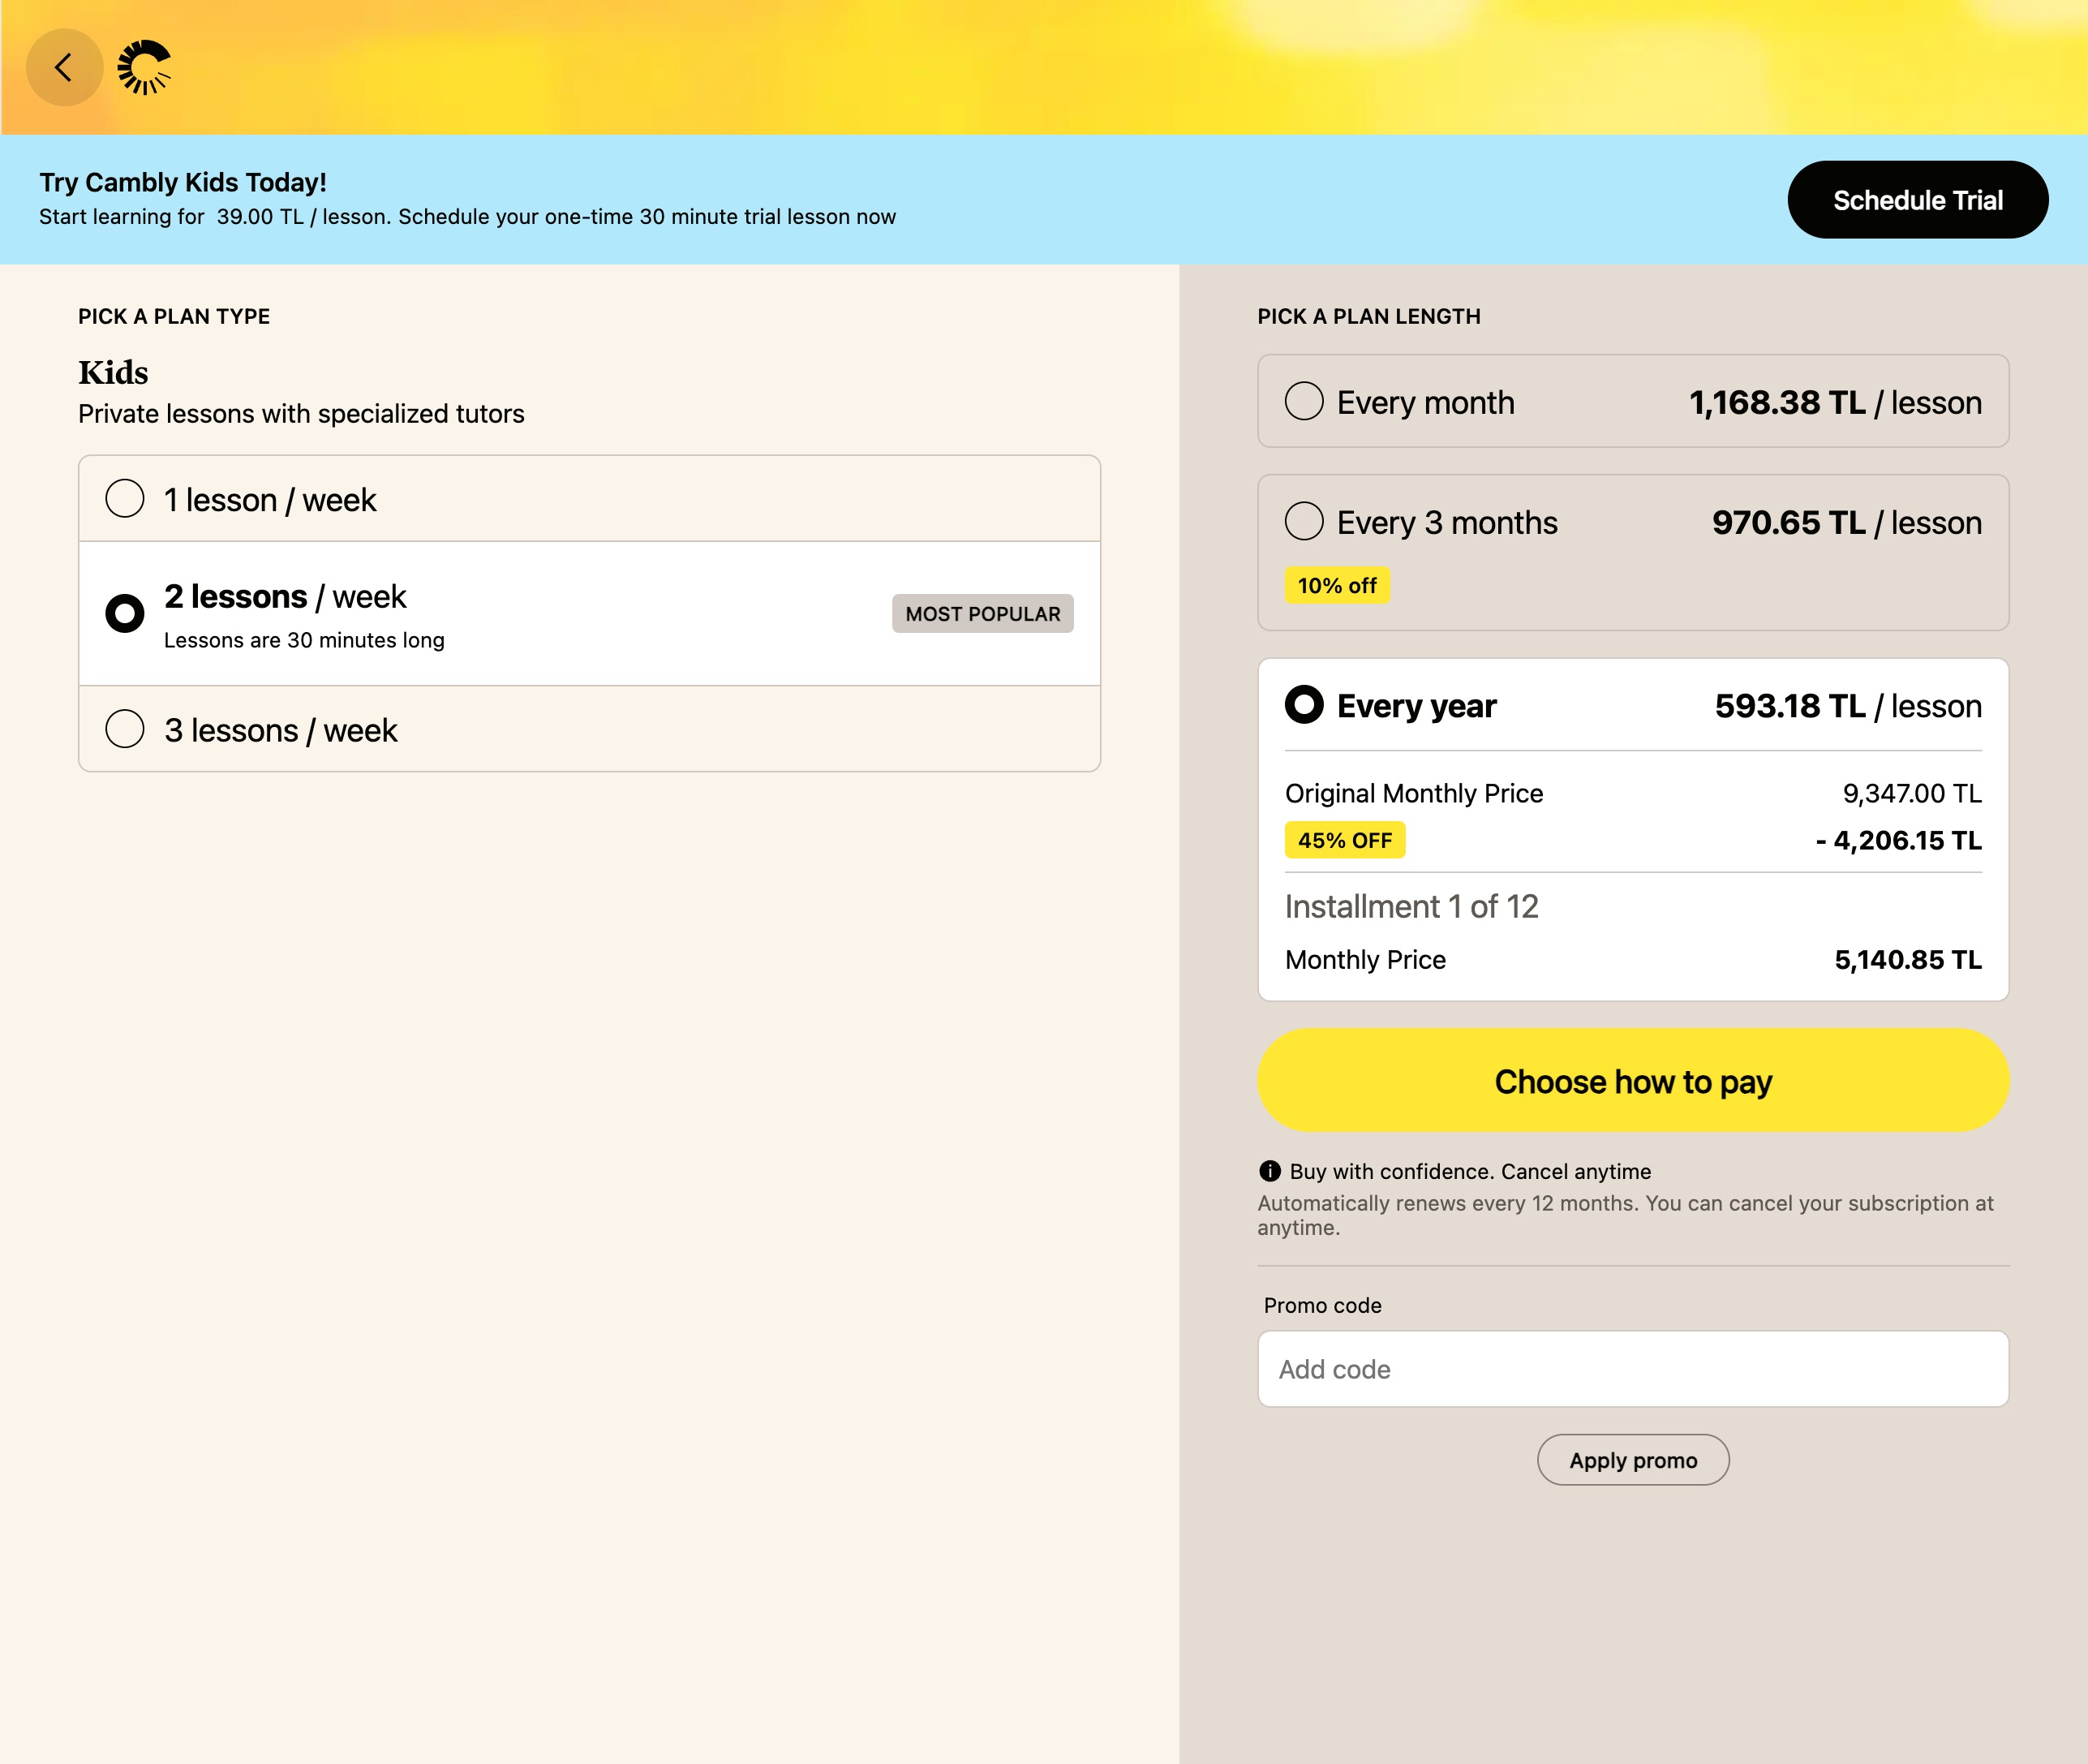The height and width of the screenshot is (1764, 2088).
Task: Click the back arrow button
Action: [64, 68]
